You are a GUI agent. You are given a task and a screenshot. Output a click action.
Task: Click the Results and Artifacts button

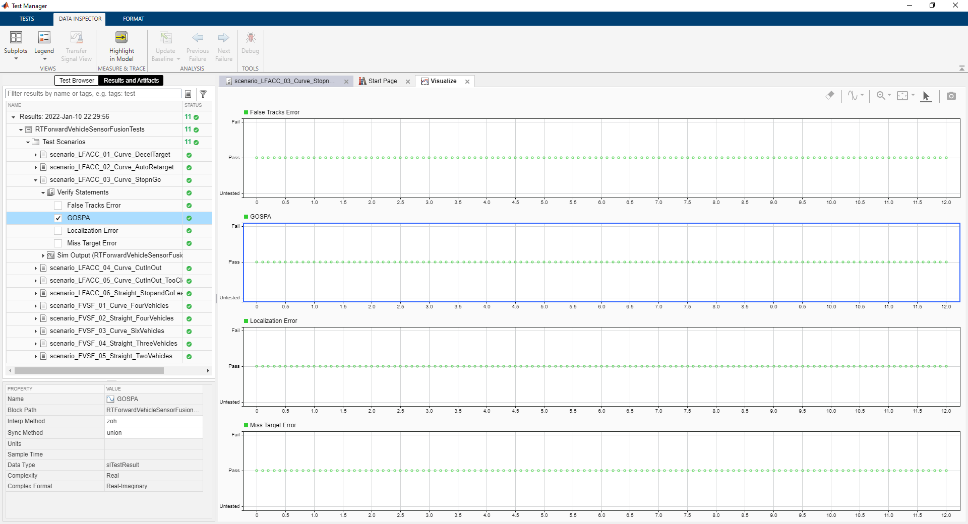[x=131, y=81]
